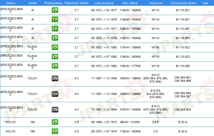Click the Pojemność silnika column header
Image resolution: width=214 pixels, height=136 pixels.
[x=76, y=3]
